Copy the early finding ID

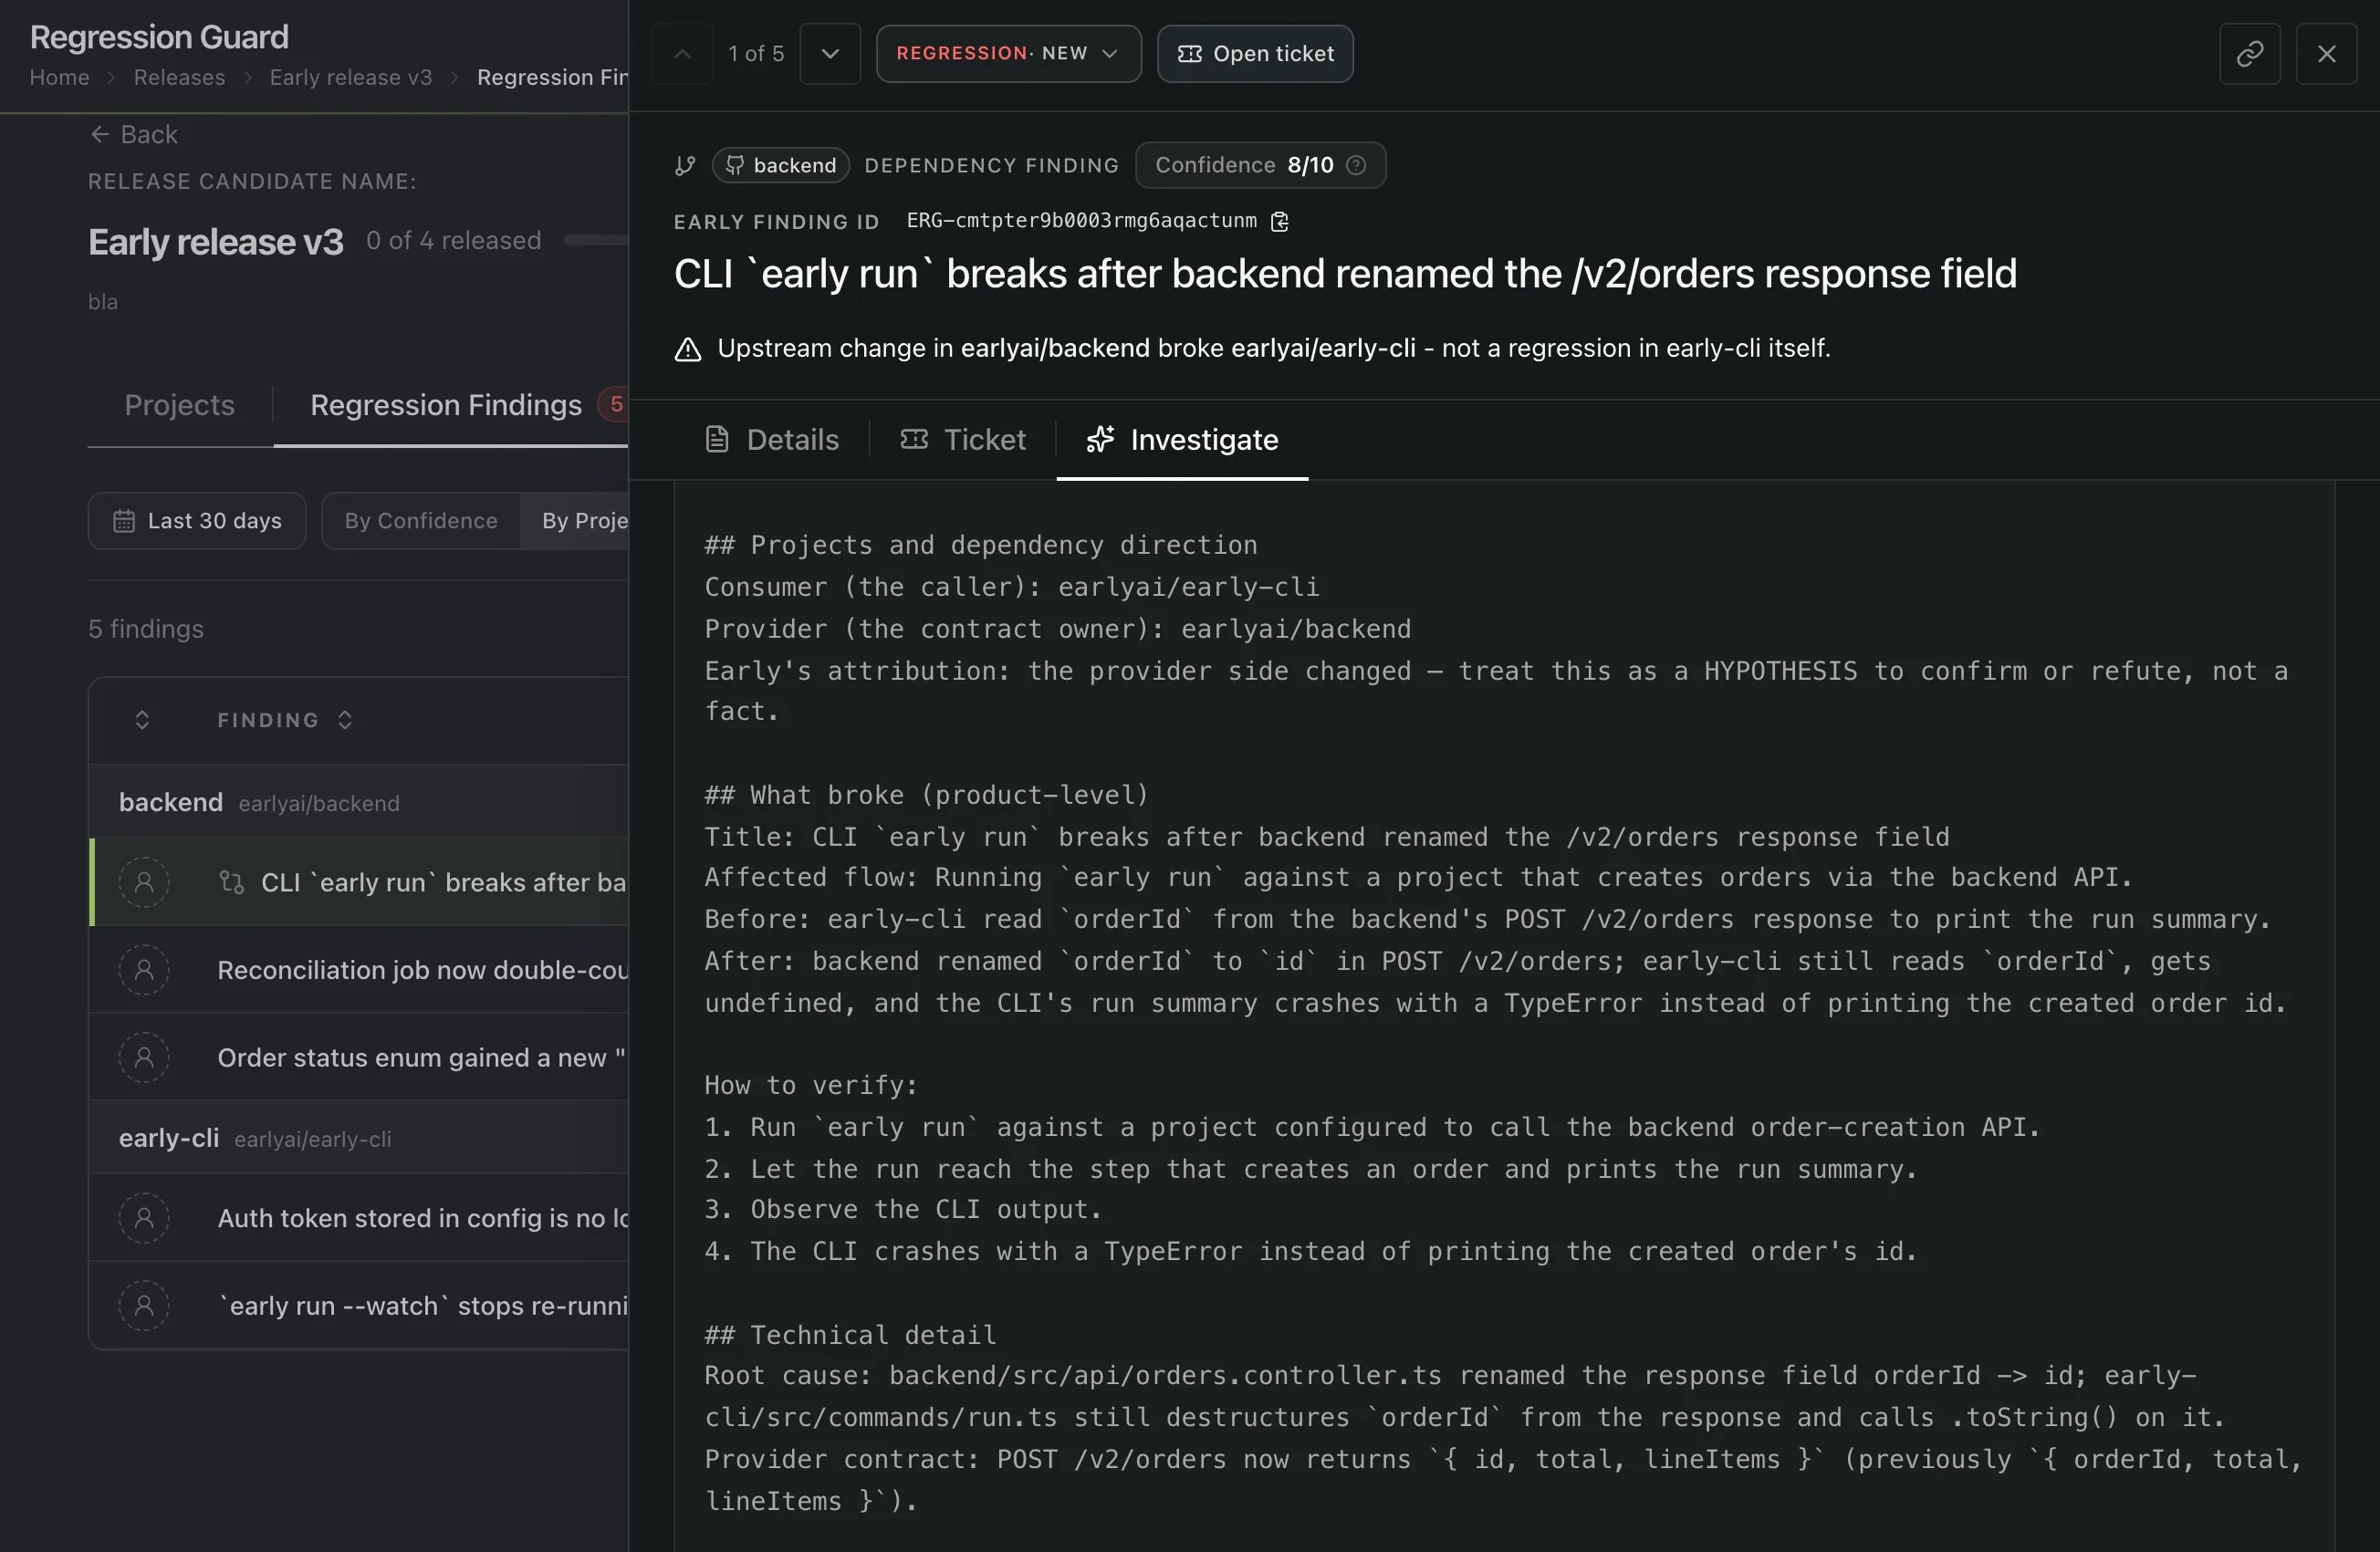tap(1279, 221)
